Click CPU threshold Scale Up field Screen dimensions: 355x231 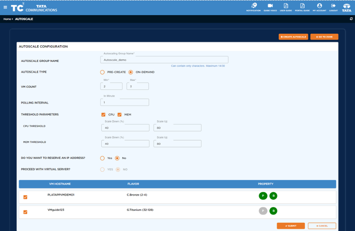pos(177,128)
